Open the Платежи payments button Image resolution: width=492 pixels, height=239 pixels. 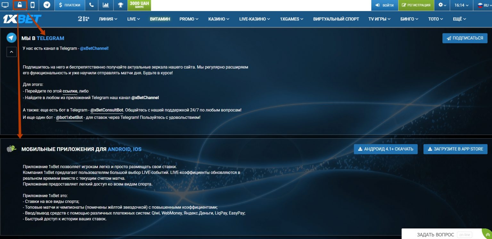pos(70,5)
